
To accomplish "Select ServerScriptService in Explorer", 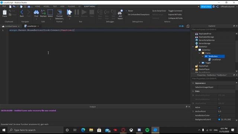I will (207, 40).
